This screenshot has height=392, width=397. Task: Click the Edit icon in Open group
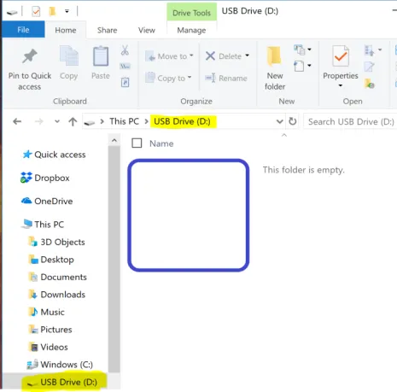[369, 67]
